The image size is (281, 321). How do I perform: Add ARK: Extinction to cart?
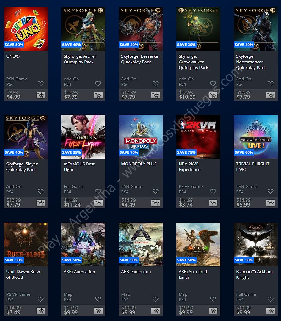click(x=156, y=311)
